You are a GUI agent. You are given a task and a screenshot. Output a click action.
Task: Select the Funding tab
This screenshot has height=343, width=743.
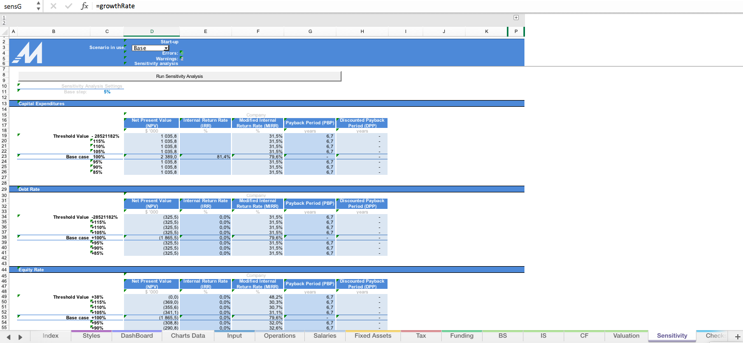461,335
